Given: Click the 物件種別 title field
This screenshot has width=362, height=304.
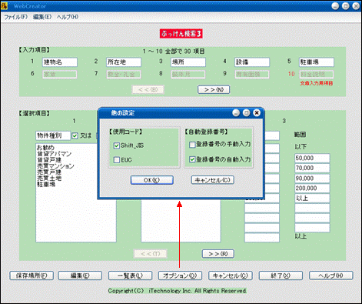Looking at the screenshot, I should coord(53,135).
